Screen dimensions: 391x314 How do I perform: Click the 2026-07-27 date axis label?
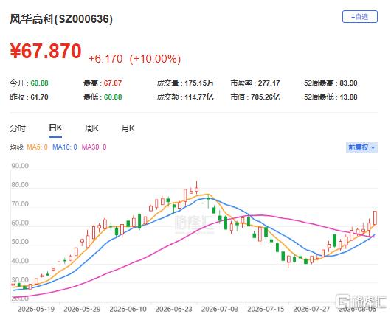click(x=311, y=309)
